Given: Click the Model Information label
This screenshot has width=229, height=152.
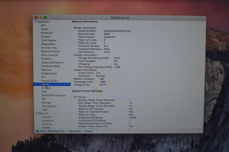Looking at the screenshot, I should [85, 28].
